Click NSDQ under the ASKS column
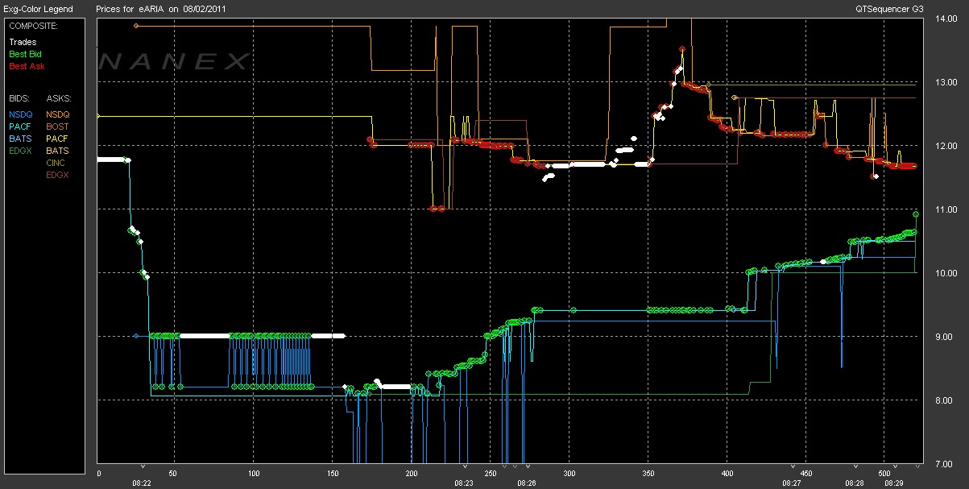 (58, 114)
